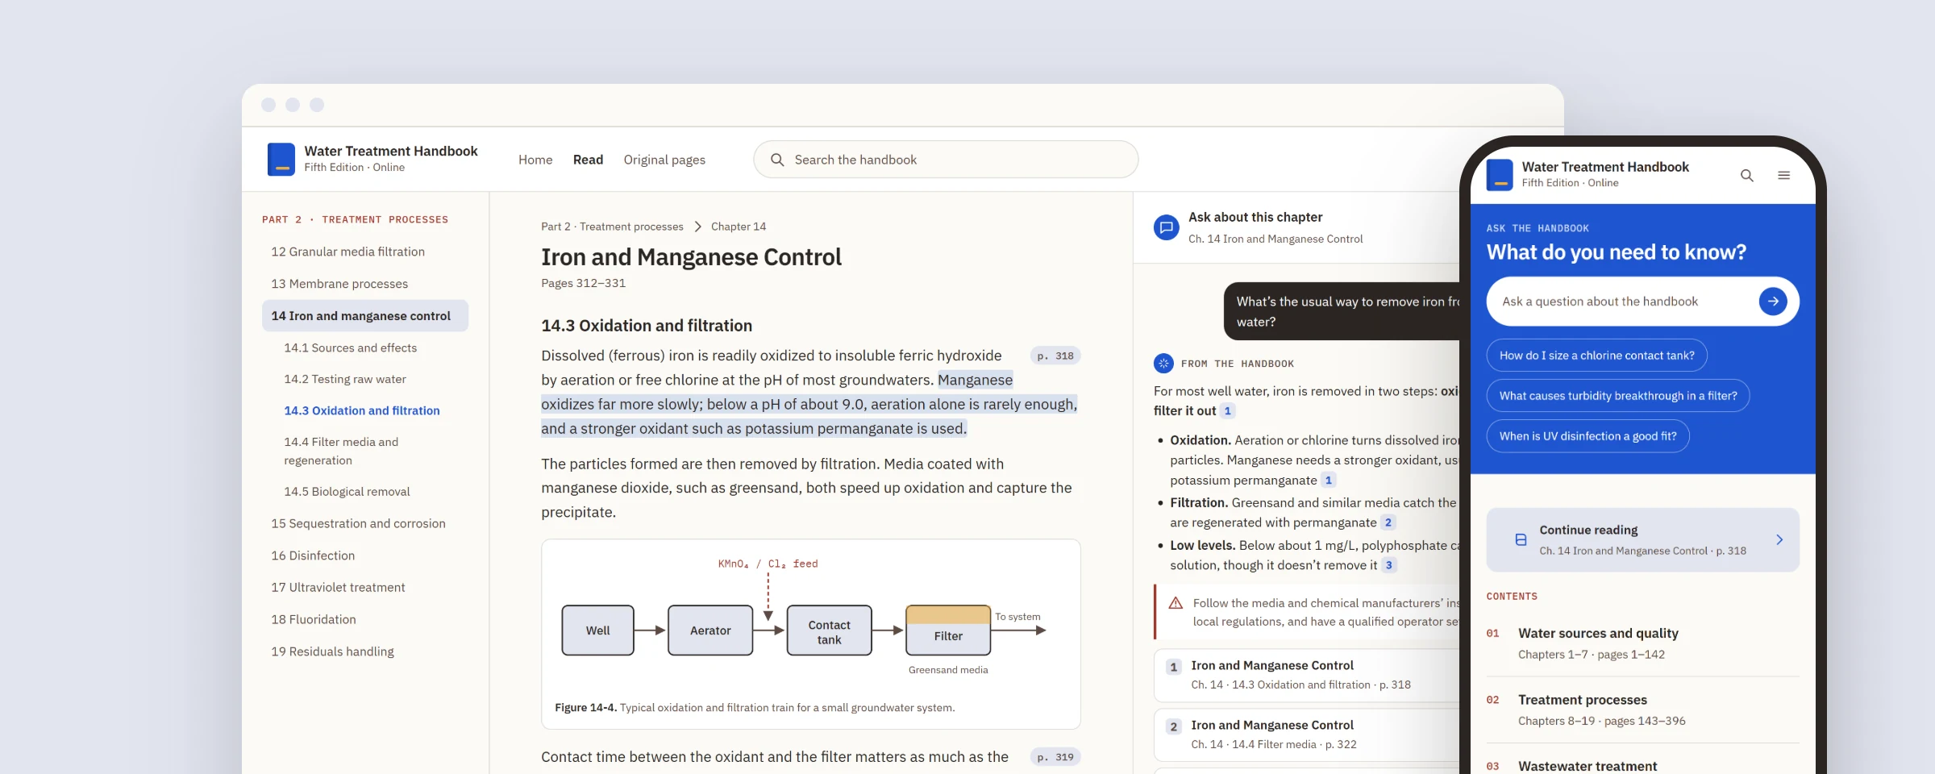Click the book icon in Continue reading card

pyautogui.click(x=1521, y=539)
